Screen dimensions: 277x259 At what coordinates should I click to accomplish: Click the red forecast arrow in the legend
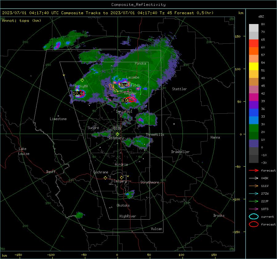[x=254, y=170]
